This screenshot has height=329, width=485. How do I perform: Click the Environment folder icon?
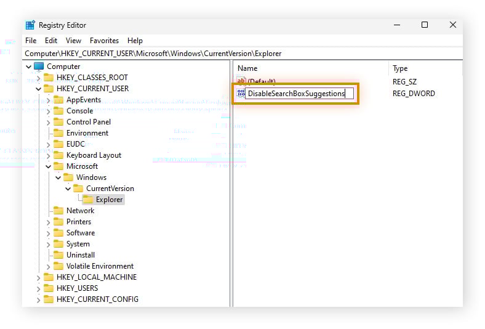[x=58, y=133]
